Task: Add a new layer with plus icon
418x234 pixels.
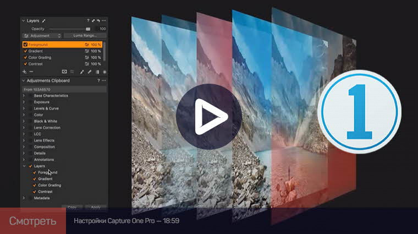Action: pos(24,72)
